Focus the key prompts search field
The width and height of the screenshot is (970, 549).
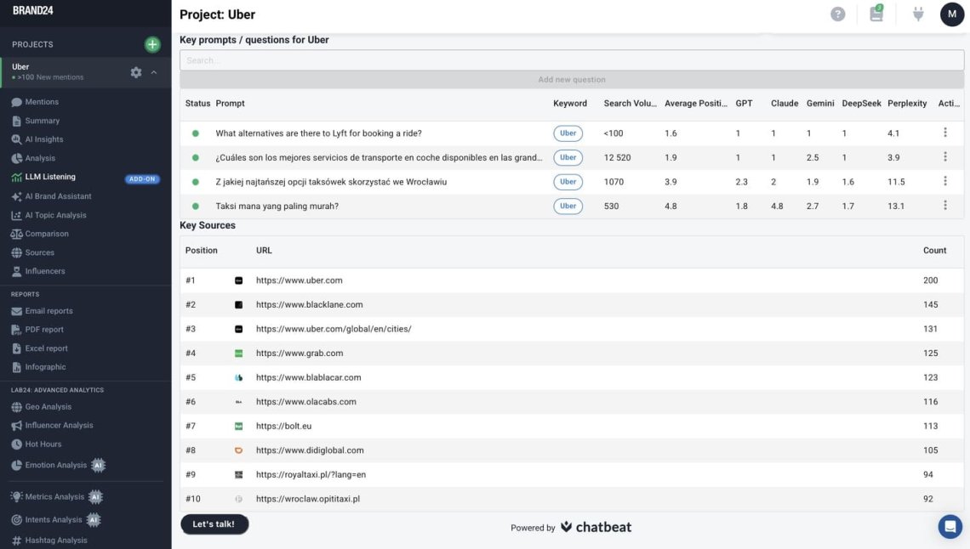pos(572,60)
